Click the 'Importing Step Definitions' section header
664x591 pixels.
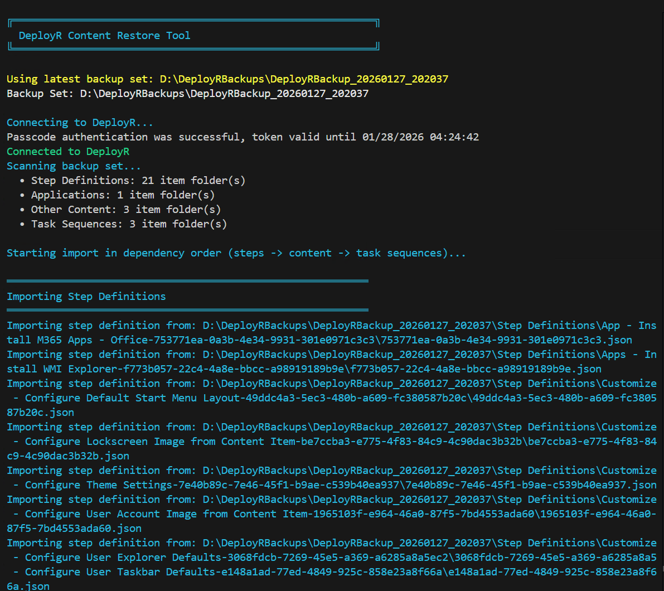click(x=86, y=297)
